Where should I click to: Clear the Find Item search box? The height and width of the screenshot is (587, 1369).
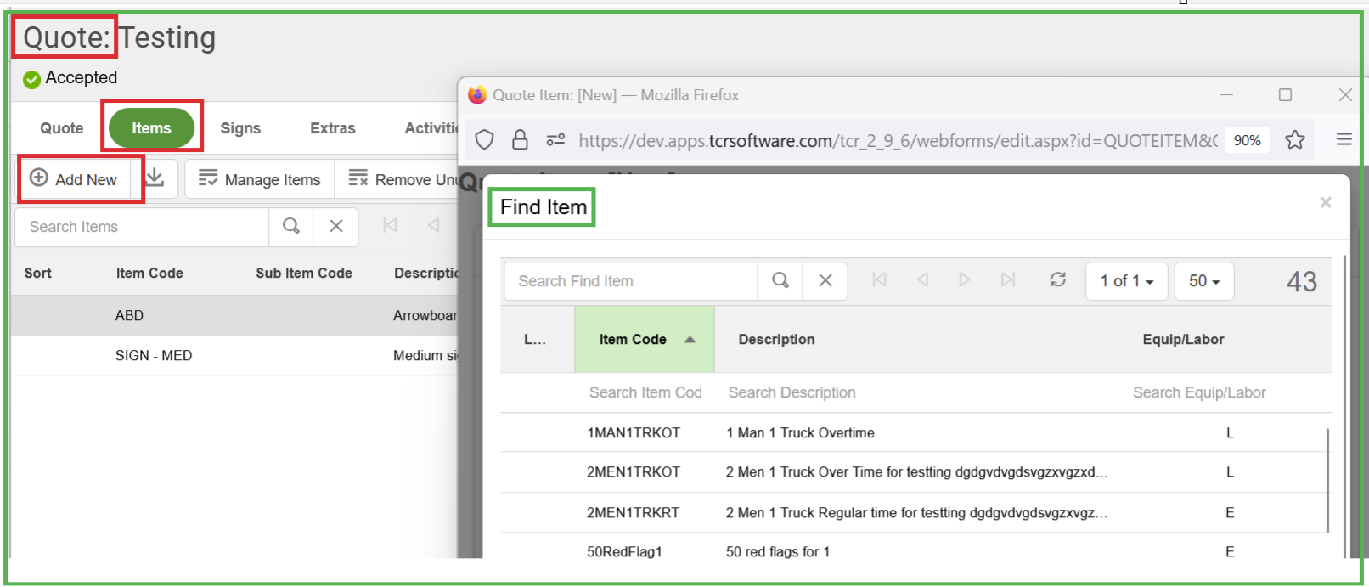point(825,280)
